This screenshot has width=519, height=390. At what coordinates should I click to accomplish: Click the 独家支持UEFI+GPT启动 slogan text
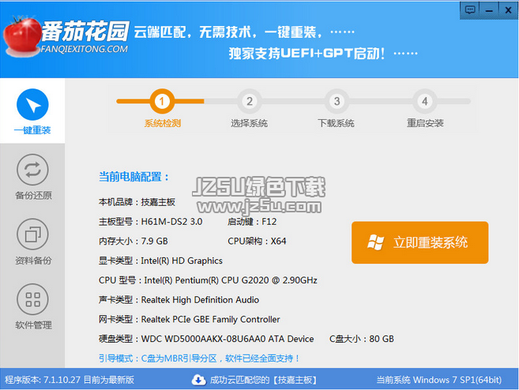[323, 53]
